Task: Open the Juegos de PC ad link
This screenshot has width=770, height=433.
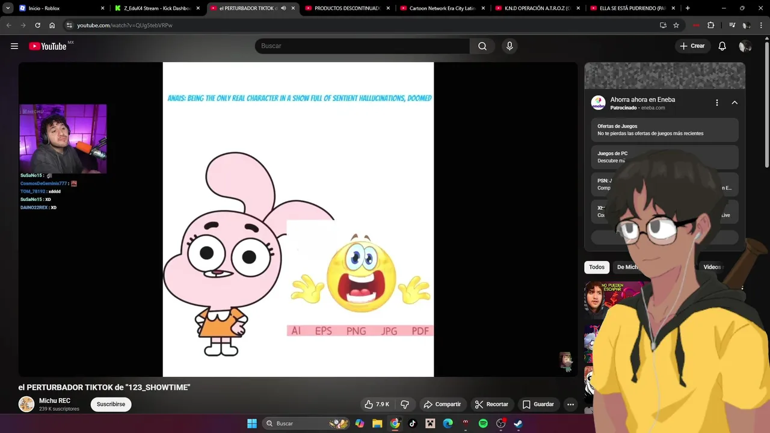Action: tap(664, 157)
